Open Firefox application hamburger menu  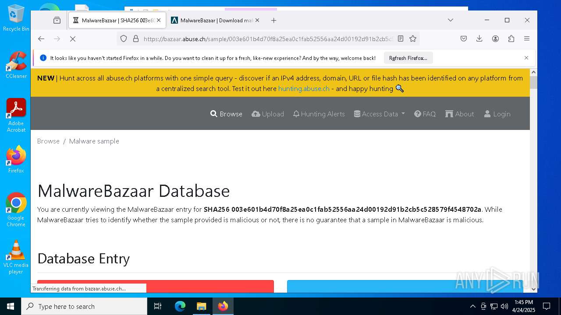pyautogui.click(x=527, y=39)
